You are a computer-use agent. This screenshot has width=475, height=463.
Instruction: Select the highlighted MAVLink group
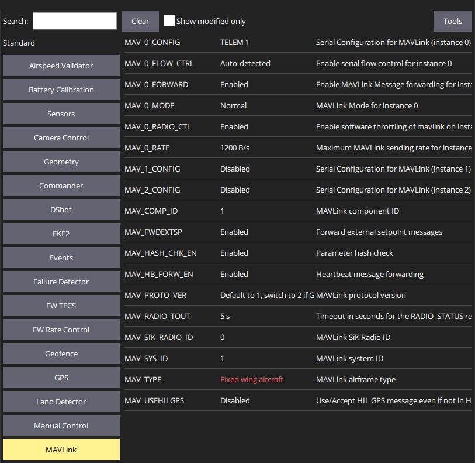61,450
